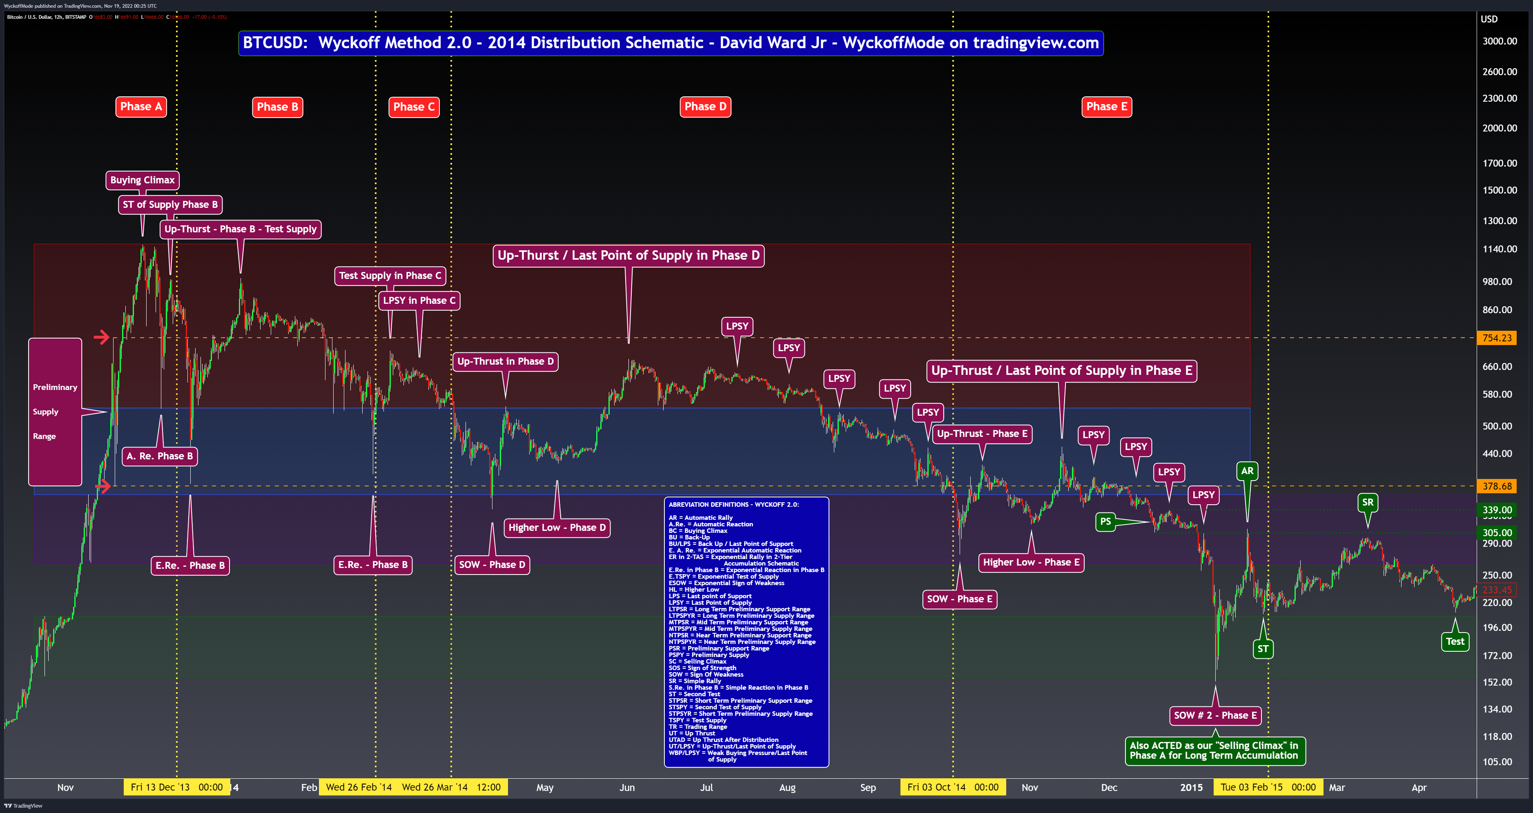Click the Sep label on time axis
Viewport: 1533px width, 813px height.
coord(868,787)
